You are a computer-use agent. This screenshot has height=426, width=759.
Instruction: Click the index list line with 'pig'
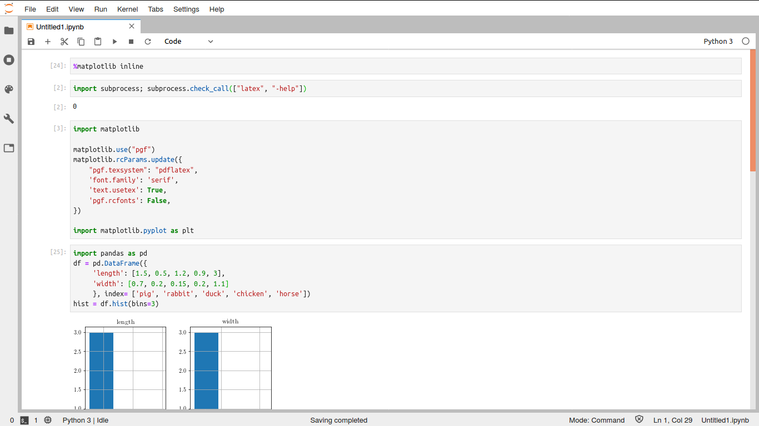202,293
